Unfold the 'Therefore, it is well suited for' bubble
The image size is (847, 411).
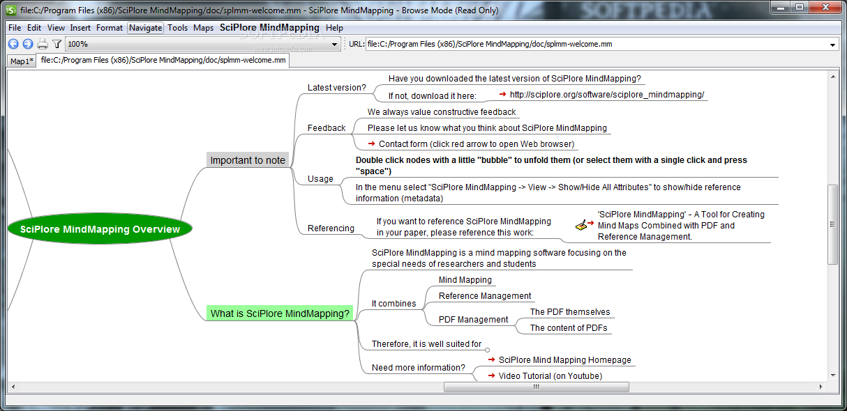[487, 350]
